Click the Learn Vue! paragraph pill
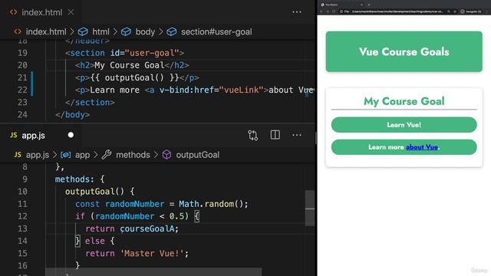 pyautogui.click(x=404, y=125)
